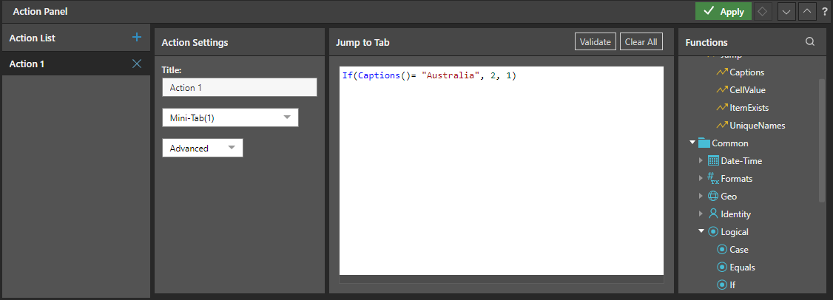Select the ItemExists function label
Viewport: 833px width, 300px height.
[x=749, y=108]
